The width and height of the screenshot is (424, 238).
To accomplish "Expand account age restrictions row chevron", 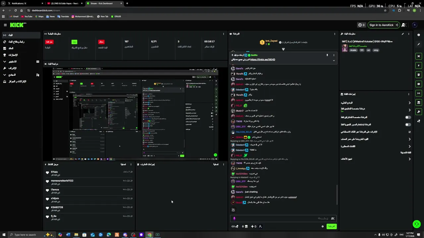I will (x=409, y=139).
